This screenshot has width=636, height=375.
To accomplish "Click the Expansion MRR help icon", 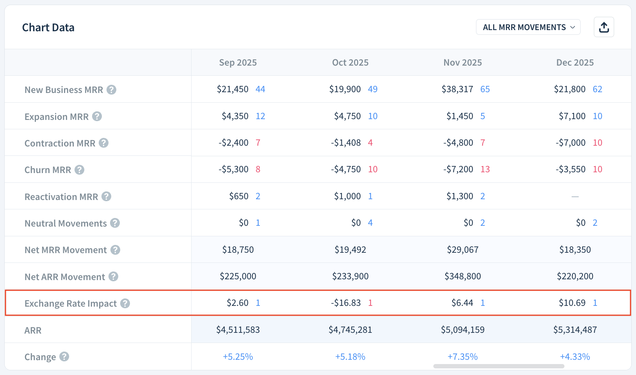I will (x=97, y=116).
